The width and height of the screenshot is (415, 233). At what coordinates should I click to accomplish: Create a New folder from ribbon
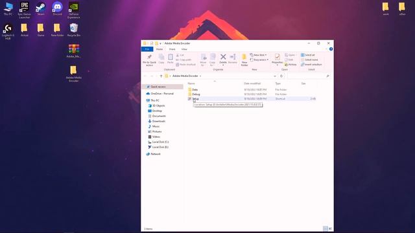[244, 60]
